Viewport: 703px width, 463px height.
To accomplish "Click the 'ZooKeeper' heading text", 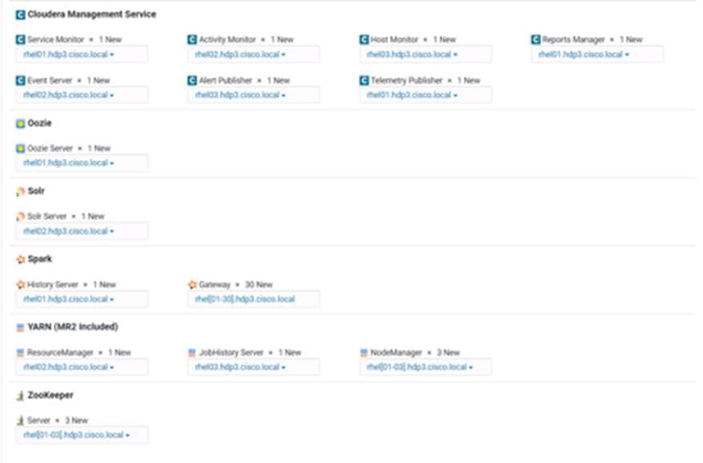I will click(x=50, y=395).
